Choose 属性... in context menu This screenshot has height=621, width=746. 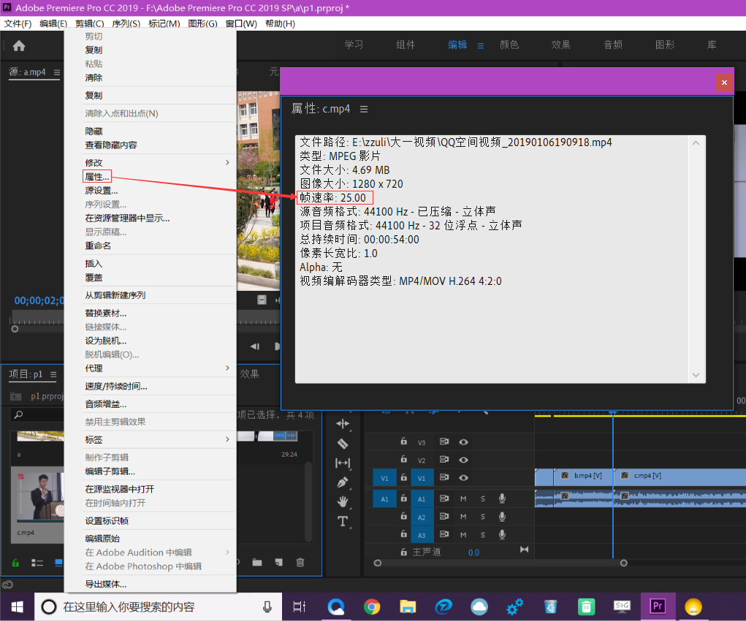pos(97,177)
